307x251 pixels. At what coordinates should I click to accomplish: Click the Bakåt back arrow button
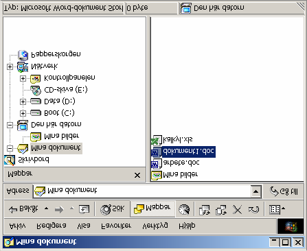23,208
